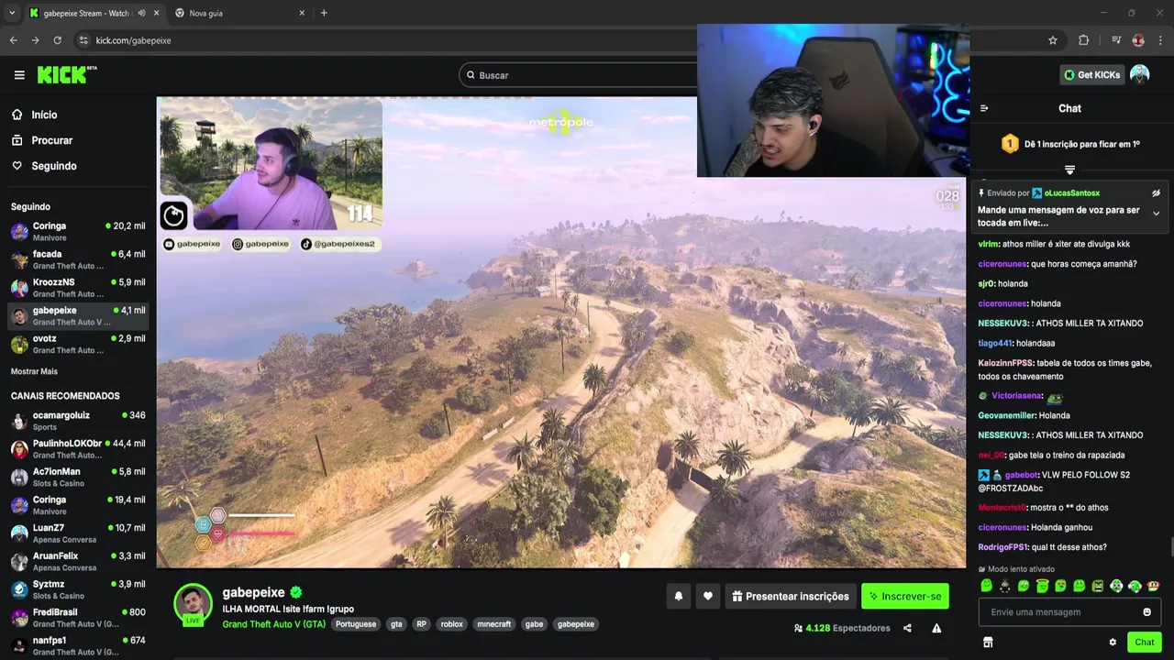Select the gabepeixe tag
This screenshot has width=1174, height=660.
click(x=575, y=624)
